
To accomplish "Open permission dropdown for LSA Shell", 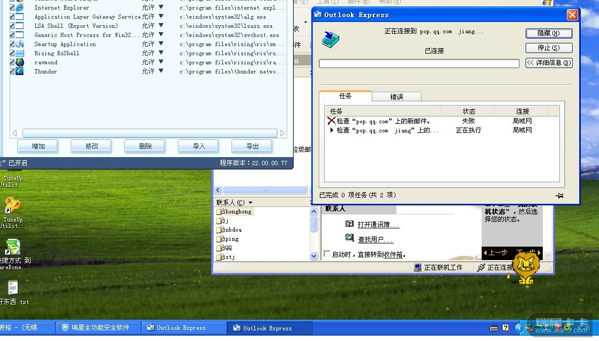I will (161, 25).
